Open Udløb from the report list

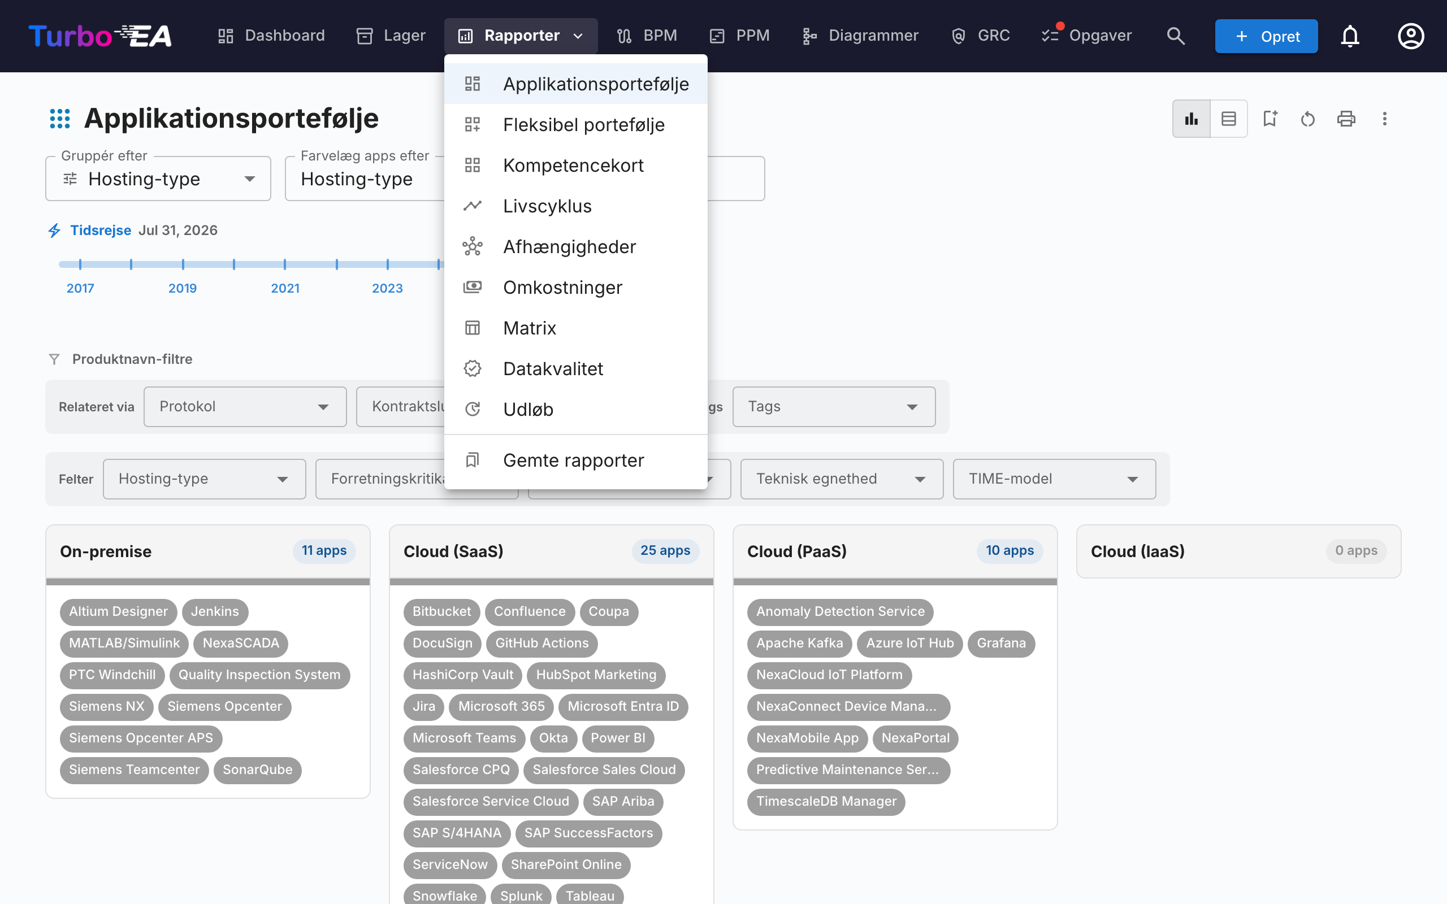point(576,410)
